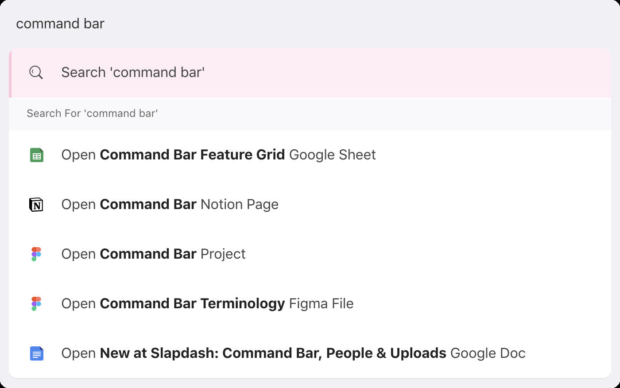Open the Command Bar Notion Page
620x388 pixels.
[310, 205]
